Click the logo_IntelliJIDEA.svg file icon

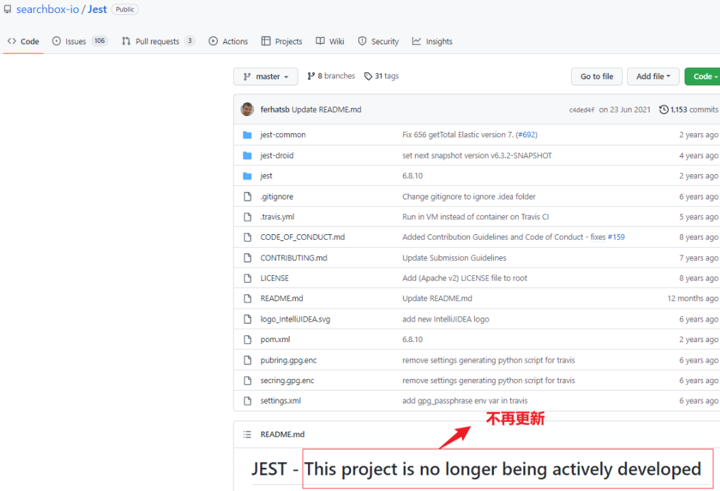247,319
